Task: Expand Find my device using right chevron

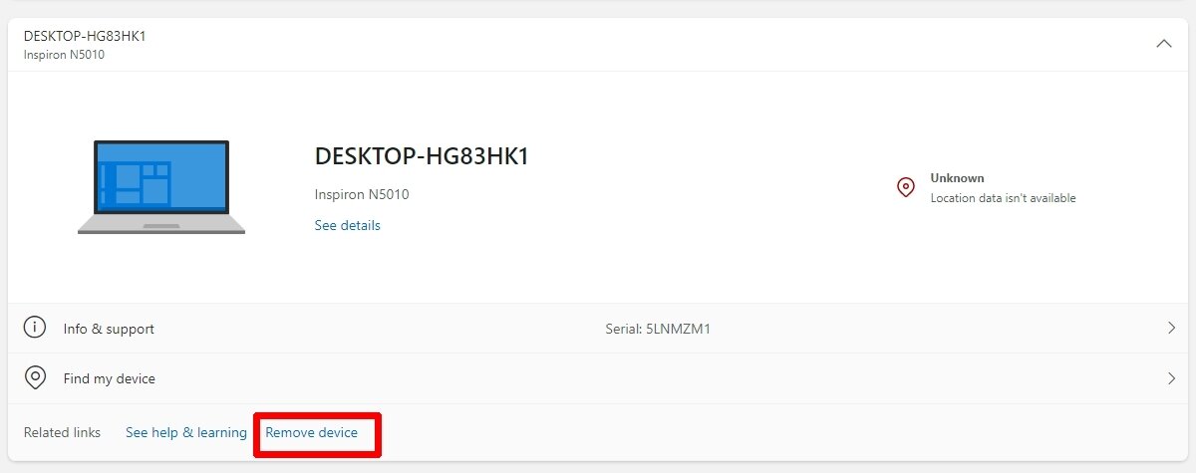Action: click(1171, 378)
